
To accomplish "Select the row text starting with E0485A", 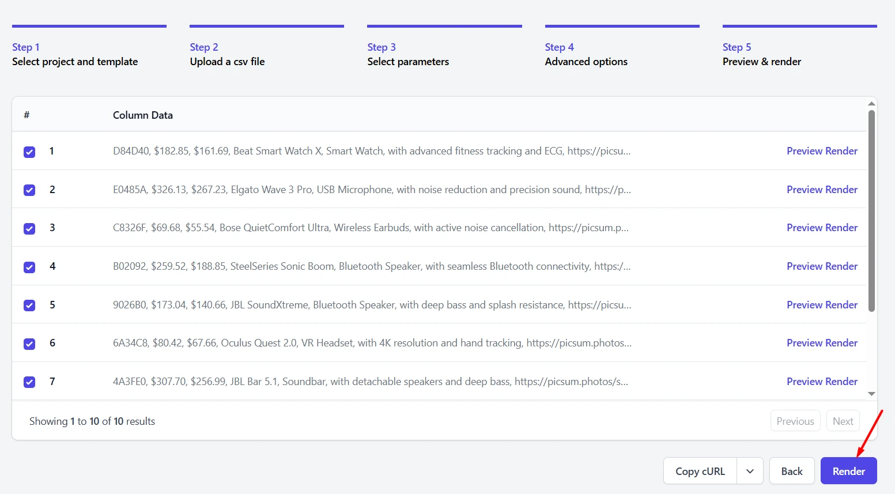I will pyautogui.click(x=372, y=190).
